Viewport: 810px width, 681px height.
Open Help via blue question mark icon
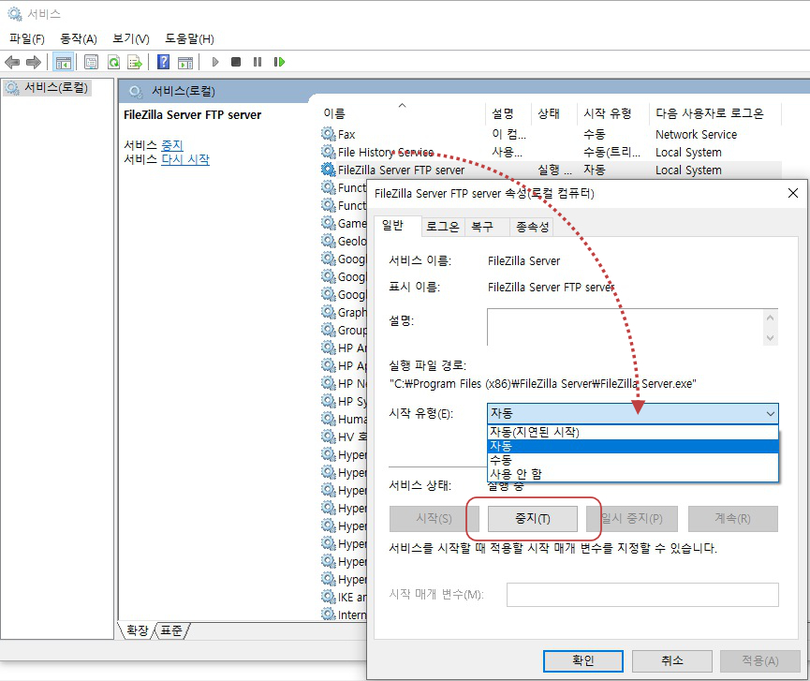point(163,62)
